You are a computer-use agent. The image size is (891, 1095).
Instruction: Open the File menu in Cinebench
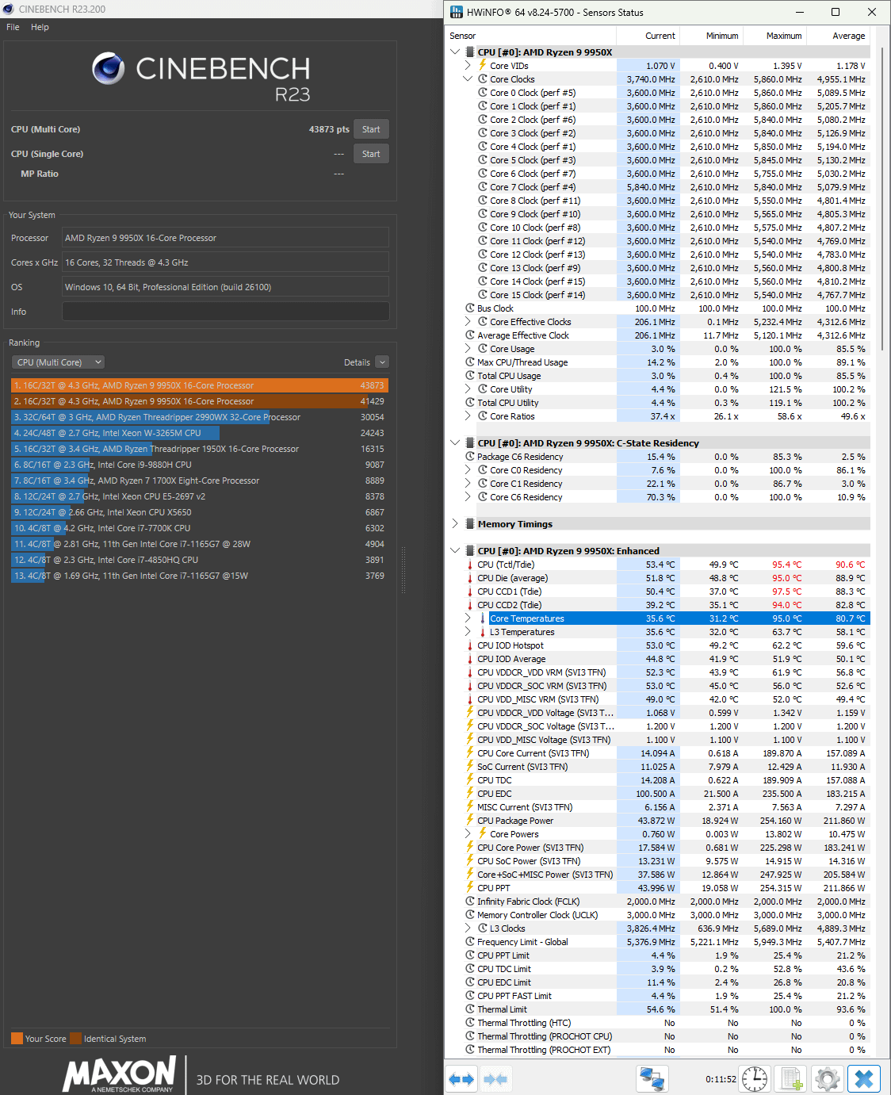pyautogui.click(x=13, y=27)
